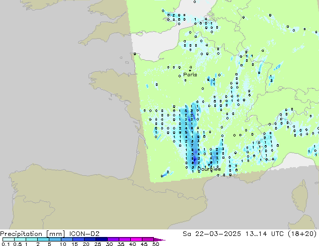Click the ICON-D2 model name

(x=84, y=234)
